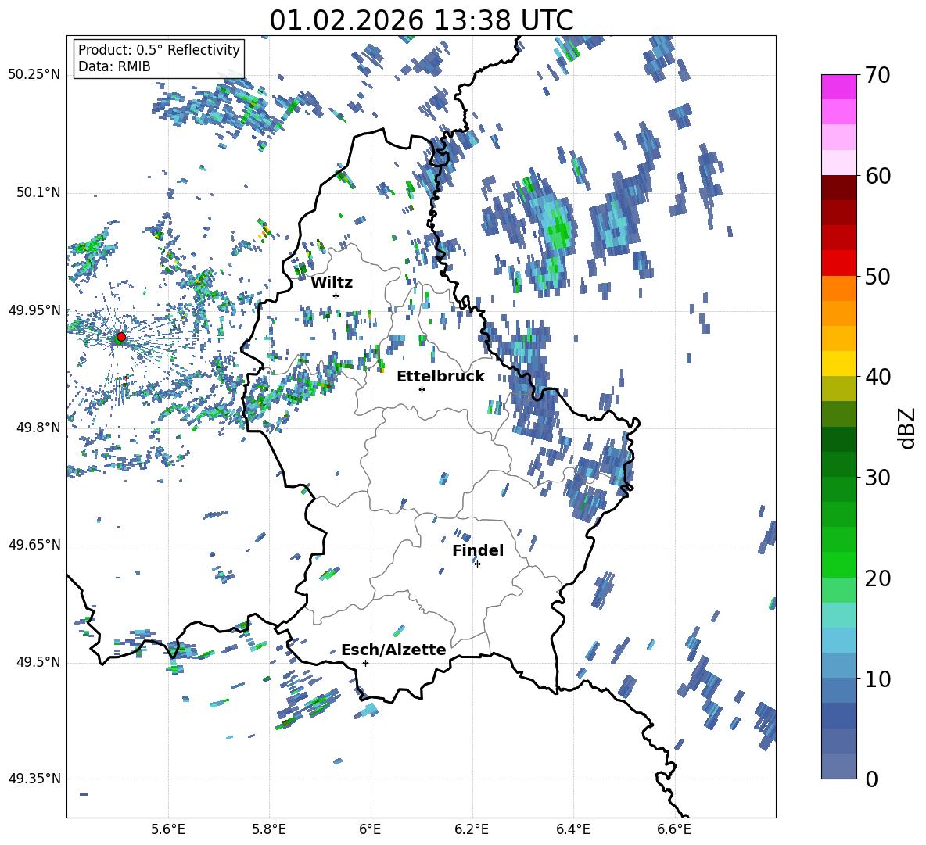
Task: Click the red radar site marker dot
Action: [120, 337]
